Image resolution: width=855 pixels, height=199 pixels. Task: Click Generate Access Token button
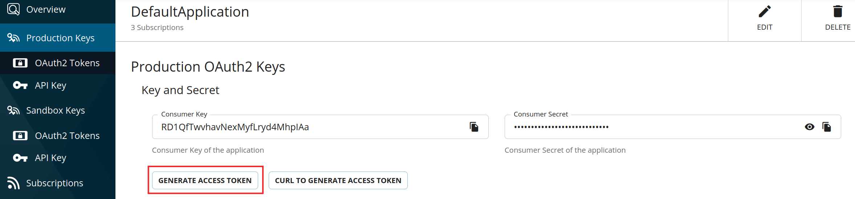tap(205, 180)
